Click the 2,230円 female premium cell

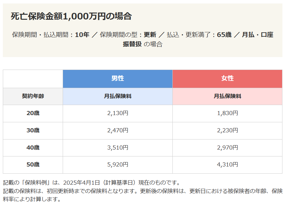[x=227, y=130]
